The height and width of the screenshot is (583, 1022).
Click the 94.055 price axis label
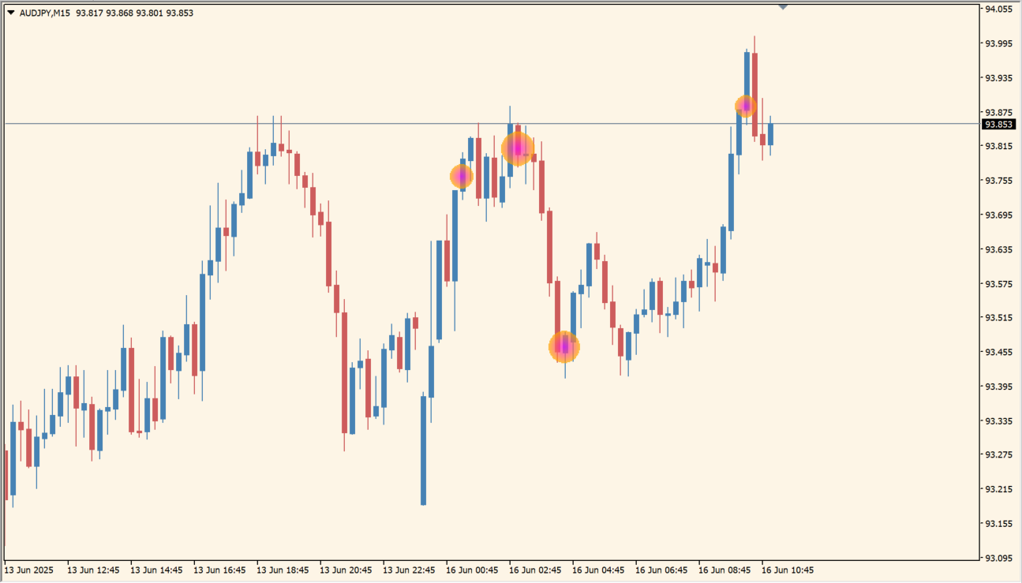(x=998, y=9)
